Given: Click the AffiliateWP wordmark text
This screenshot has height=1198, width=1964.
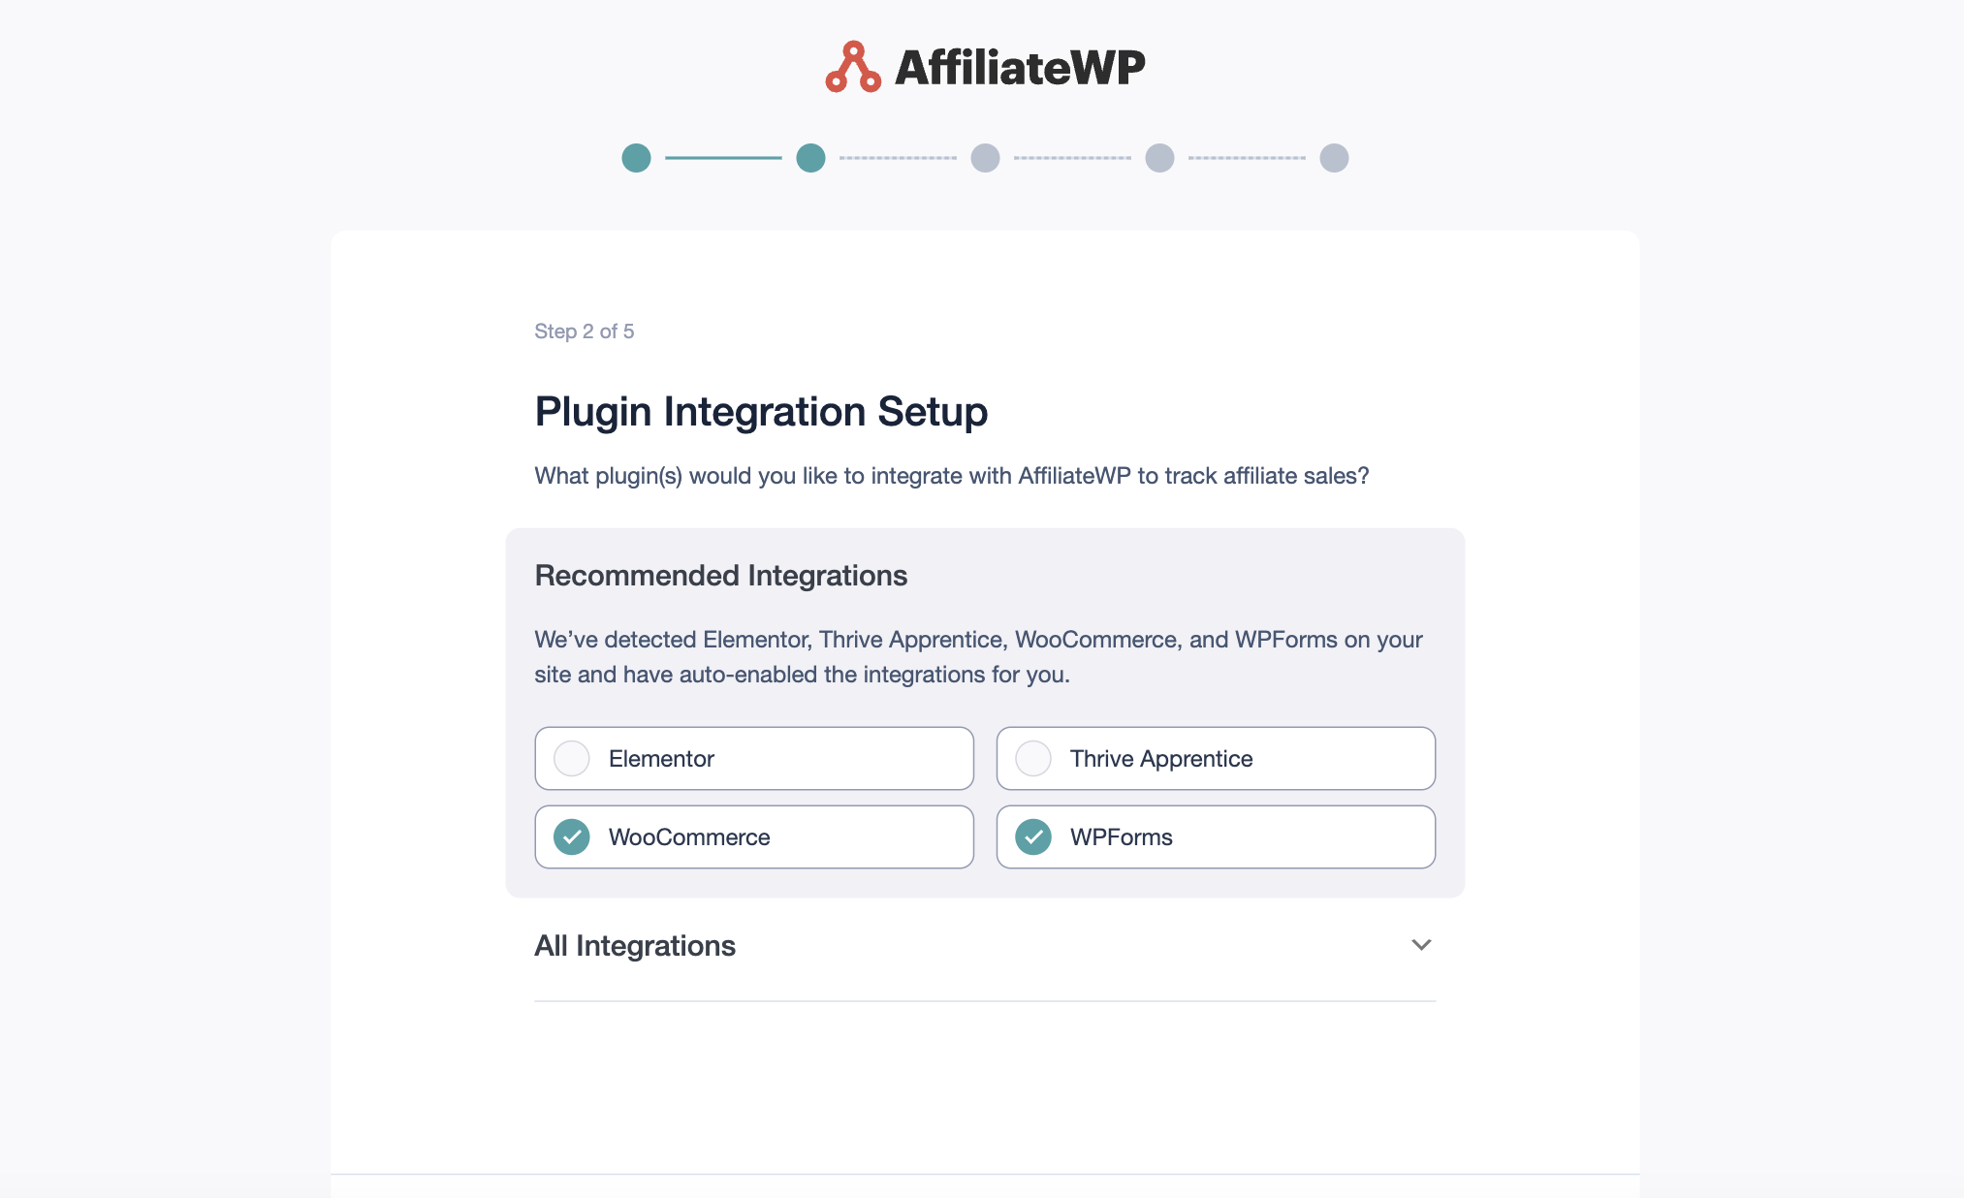Looking at the screenshot, I should pyautogui.click(x=1020, y=67).
